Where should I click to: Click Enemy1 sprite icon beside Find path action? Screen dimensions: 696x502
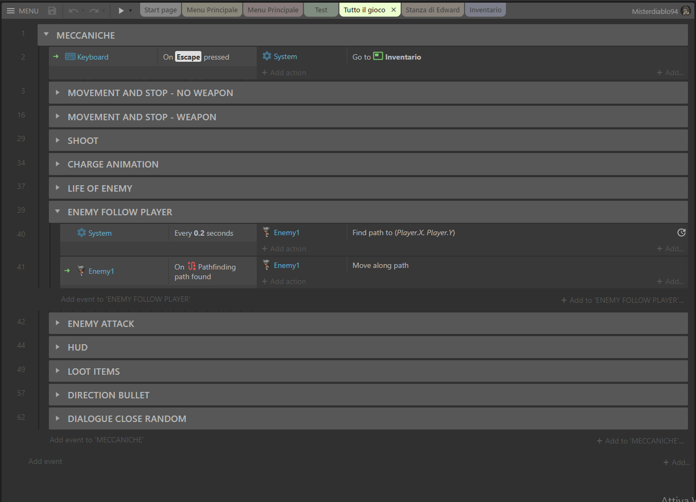[x=266, y=232]
